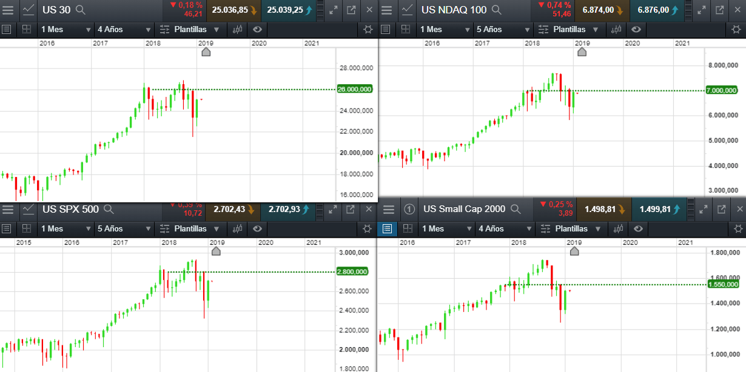
Task: Click the gray timeline marker on US Small Cap 2000 chart
Action: pos(574,251)
